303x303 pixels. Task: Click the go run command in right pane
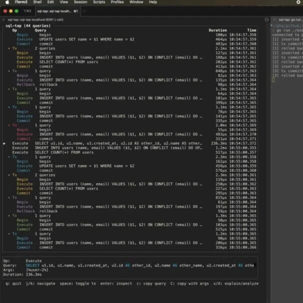(289, 31)
